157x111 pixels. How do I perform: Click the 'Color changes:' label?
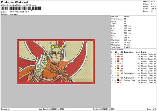coord(117,19)
